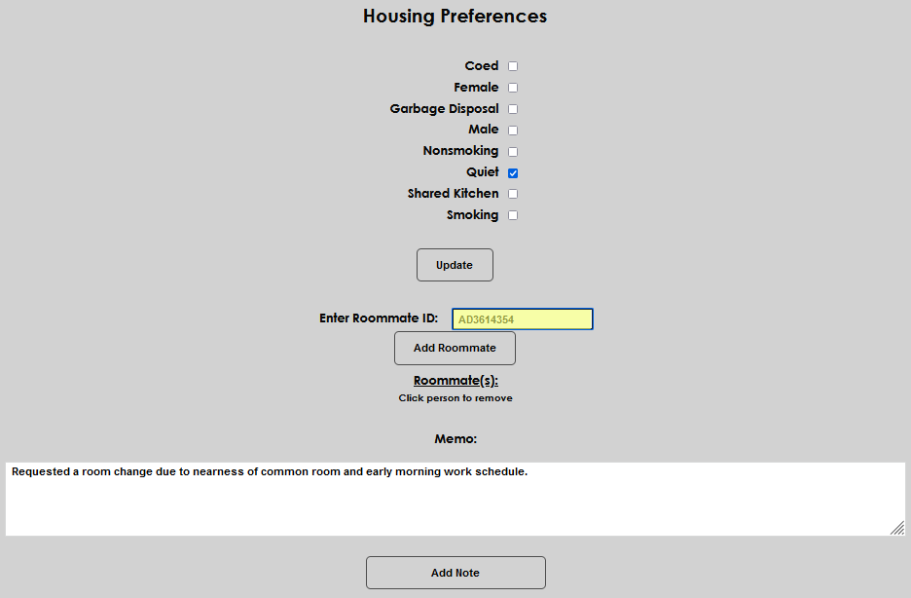The width and height of the screenshot is (911, 598).
Task: Check the Shared Kitchen option
Action: pos(512,193)
